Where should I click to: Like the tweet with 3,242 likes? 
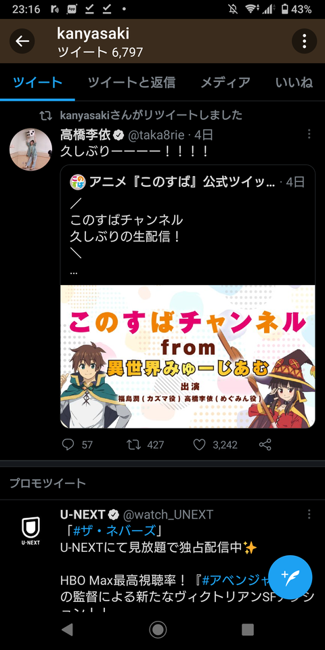pos(199,445)
